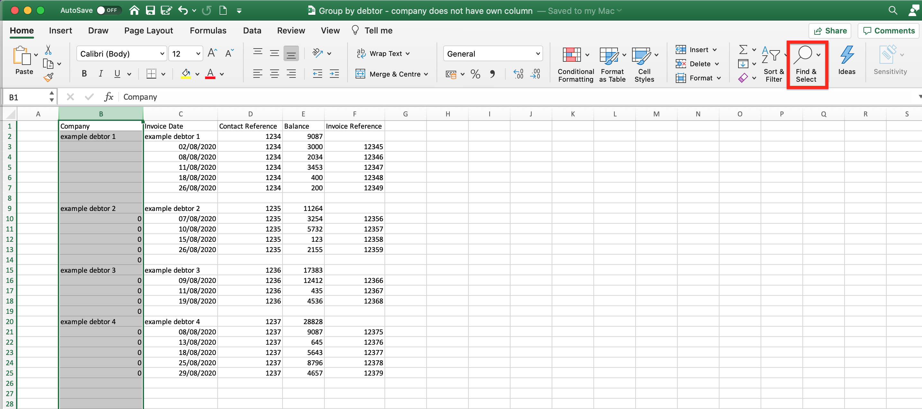Toggle Underline formatting

(117, 74)
